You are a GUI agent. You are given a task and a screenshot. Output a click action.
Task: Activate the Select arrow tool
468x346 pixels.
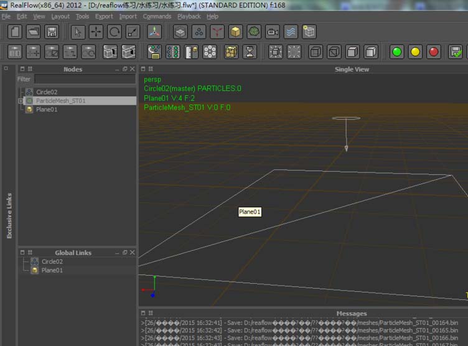(78, 32)
